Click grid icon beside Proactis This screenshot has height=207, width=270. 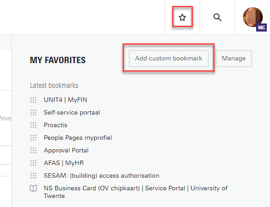[33, 125]
